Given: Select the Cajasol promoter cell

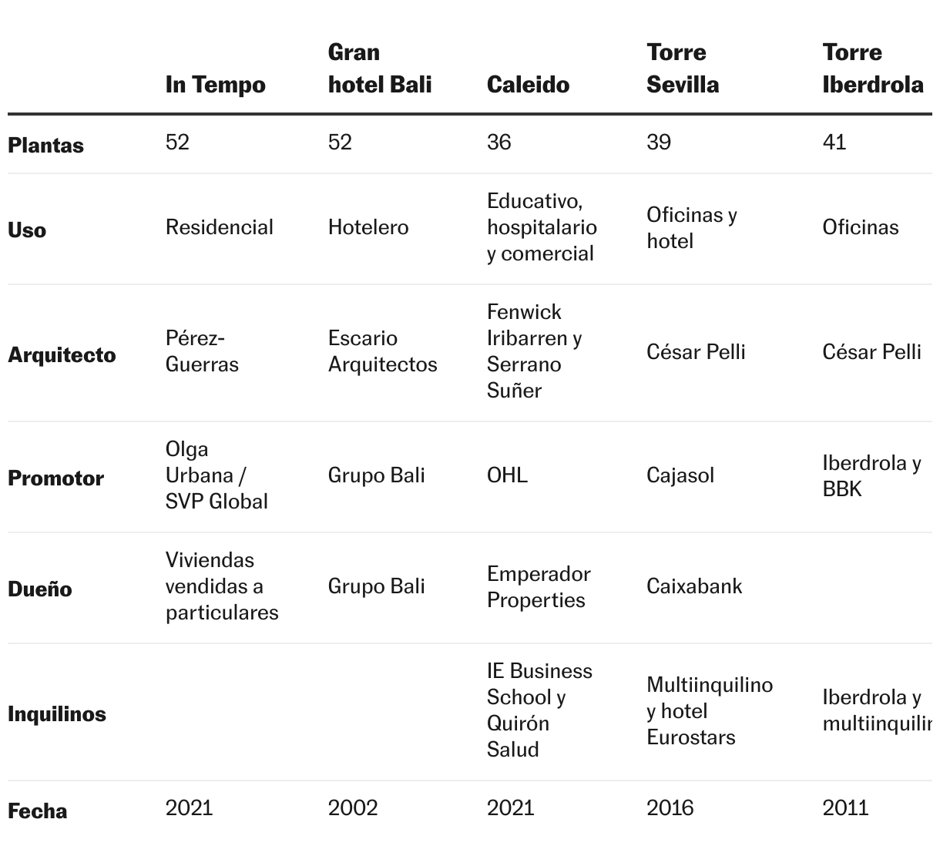Looking at the screenshot, I should [x=680, y=475].
